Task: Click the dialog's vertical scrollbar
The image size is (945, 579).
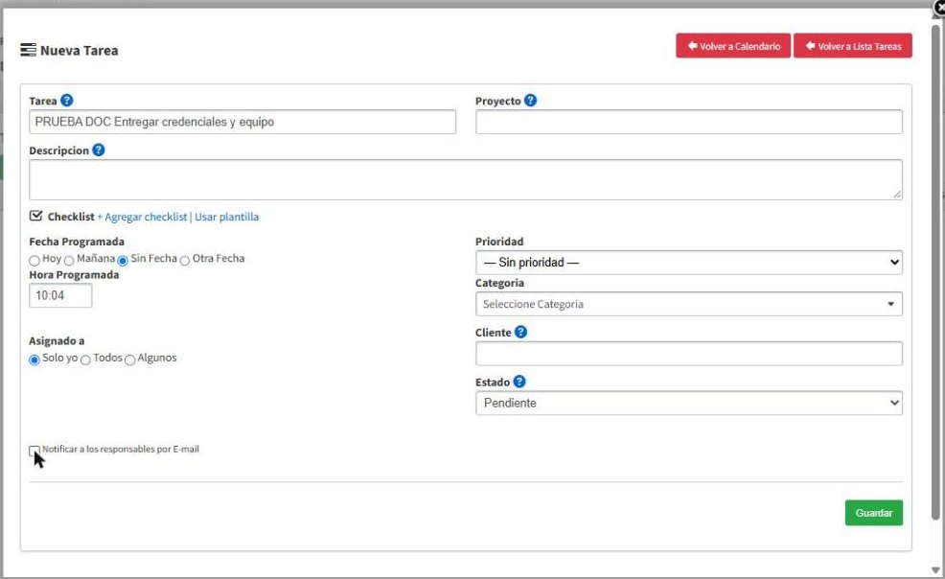Action: [x=935, y=271]
